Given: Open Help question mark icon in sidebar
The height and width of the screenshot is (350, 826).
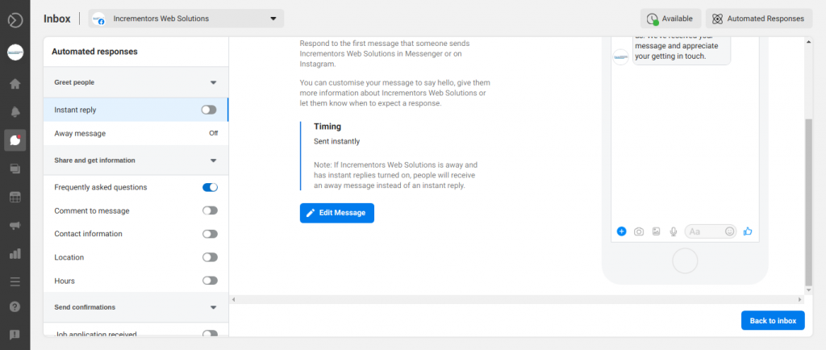Looking at the screenshot, I should tap(15, 306).
